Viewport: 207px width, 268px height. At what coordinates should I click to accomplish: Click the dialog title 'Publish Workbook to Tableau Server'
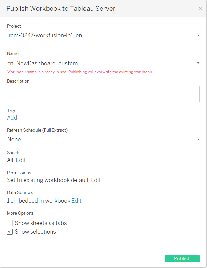coord(61,9)
